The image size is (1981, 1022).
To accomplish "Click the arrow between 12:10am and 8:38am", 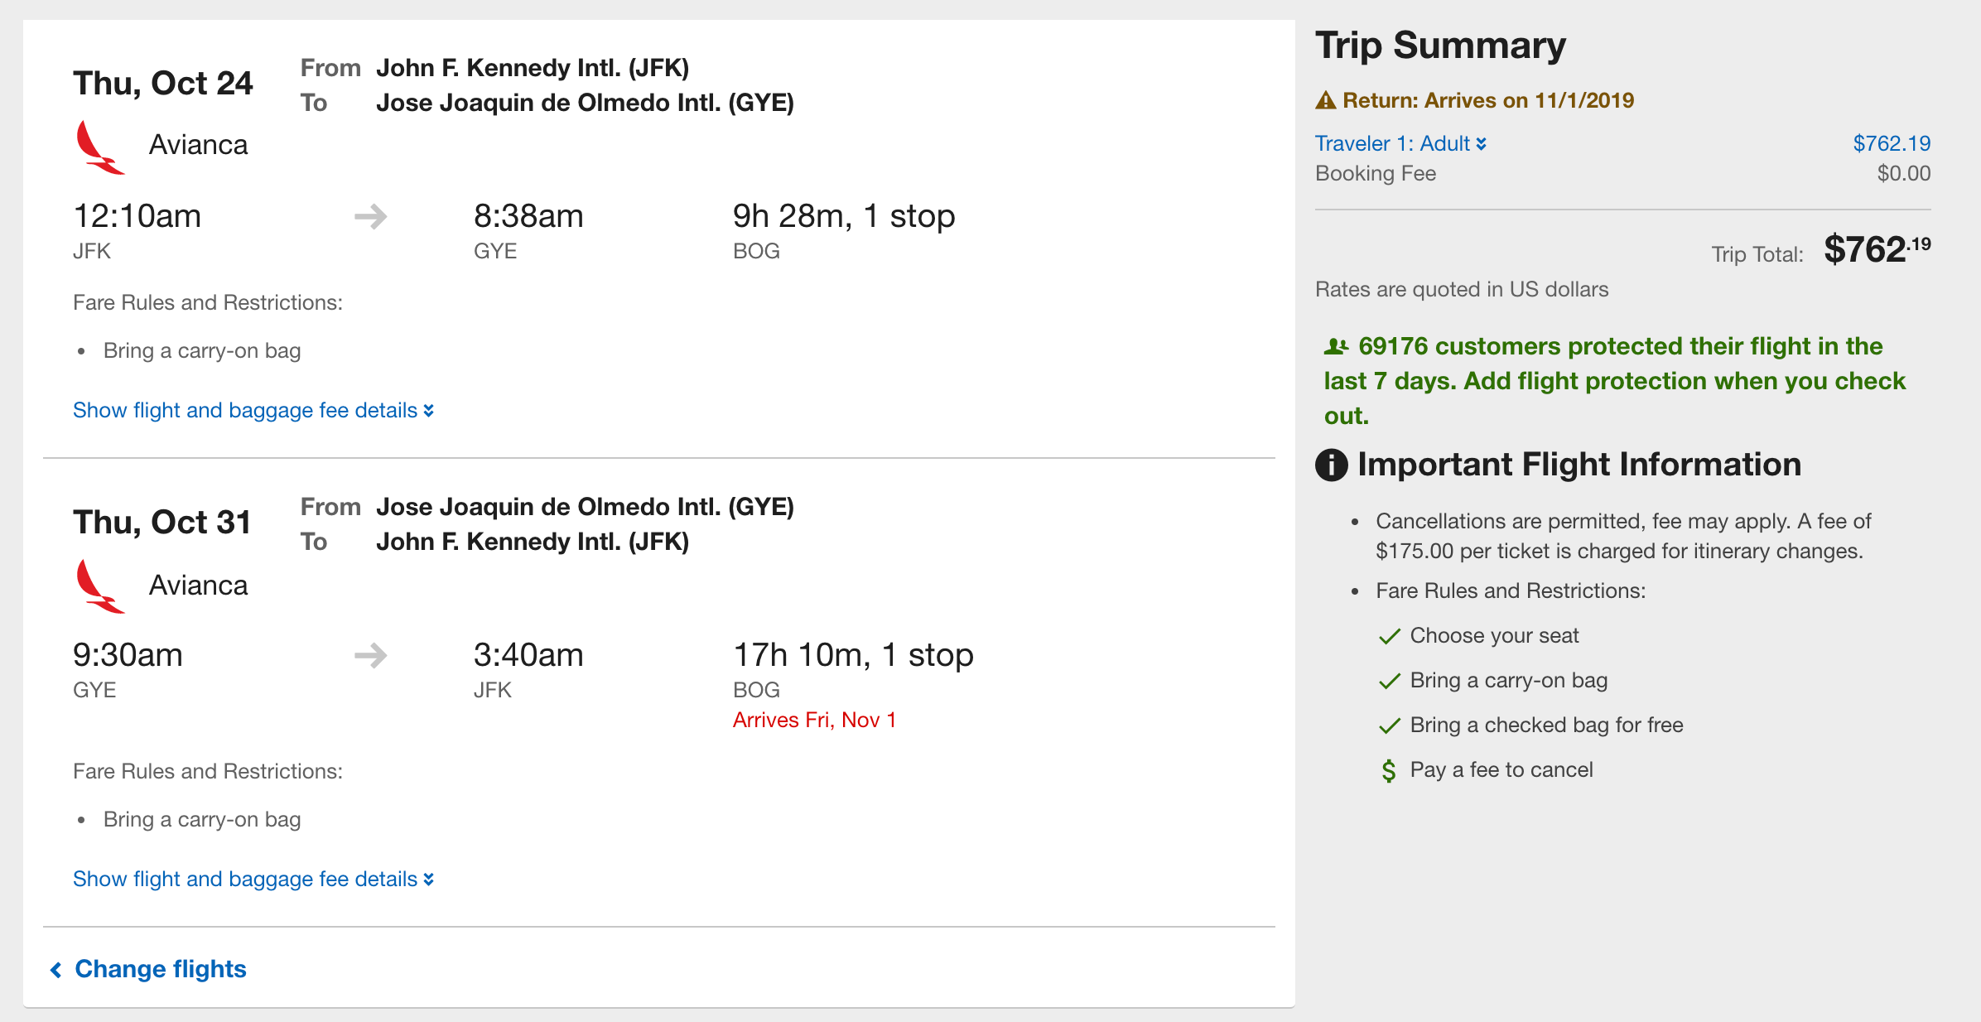I will [371, 217].
